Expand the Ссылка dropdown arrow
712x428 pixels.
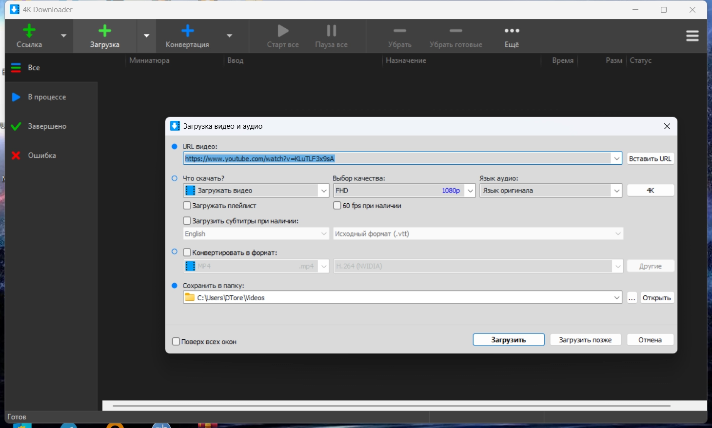63,36
